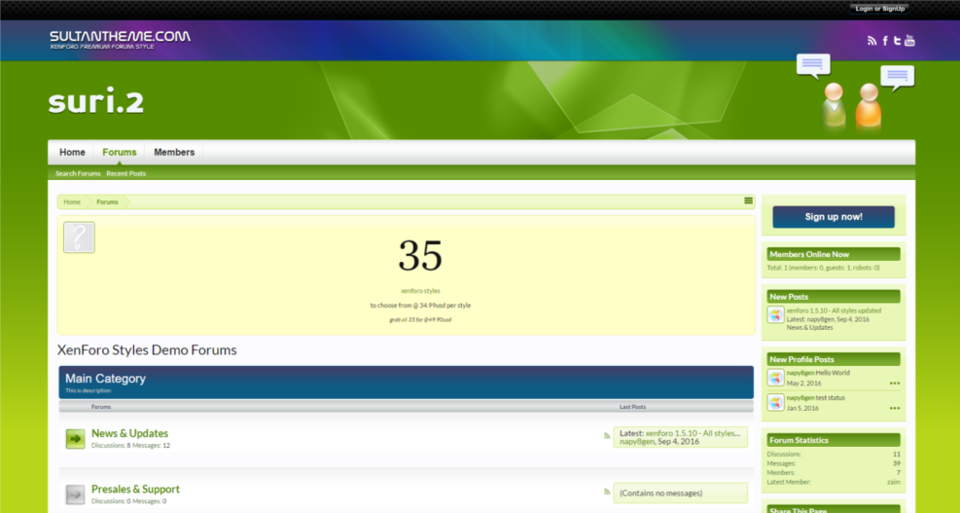
Task: Open the Presales & Support forum link
Action: 135,489
